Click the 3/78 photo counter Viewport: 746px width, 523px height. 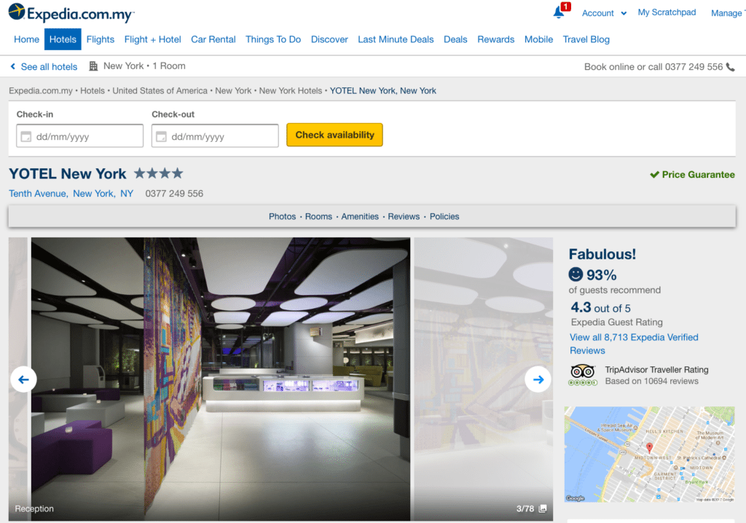[525, 508]
